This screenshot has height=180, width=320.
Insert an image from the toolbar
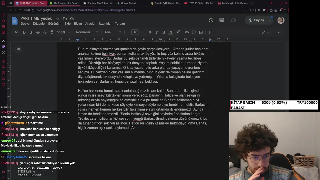click(x=201, y=32)
